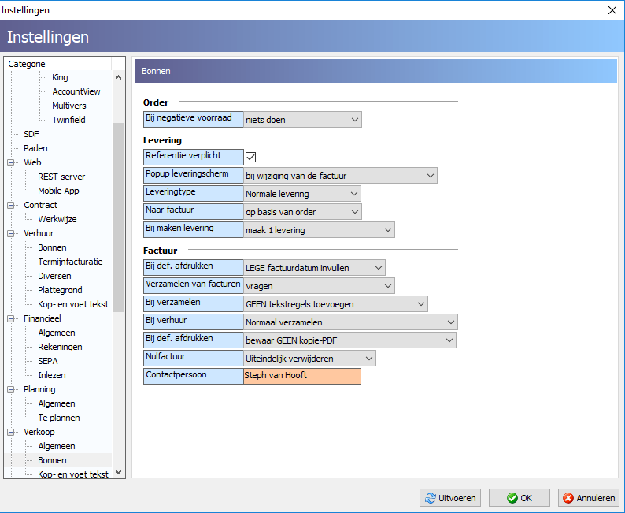Viewport: 625px width, 513px height.
Task: Collapse the Planning tree node
Action: point(10,390)
